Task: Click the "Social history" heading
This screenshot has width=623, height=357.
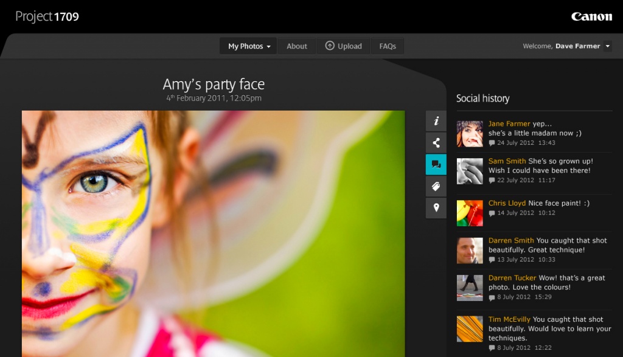Action: coord(482,99)
